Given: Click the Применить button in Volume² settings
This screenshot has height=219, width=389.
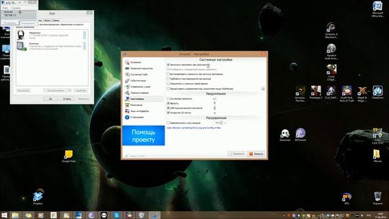Looking at the screenshot, I should [236, 154].
